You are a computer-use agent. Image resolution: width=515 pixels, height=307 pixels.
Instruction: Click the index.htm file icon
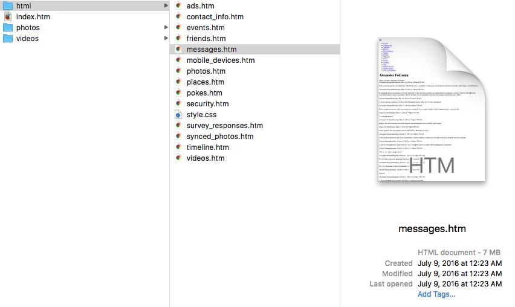(x=8, y=17)
